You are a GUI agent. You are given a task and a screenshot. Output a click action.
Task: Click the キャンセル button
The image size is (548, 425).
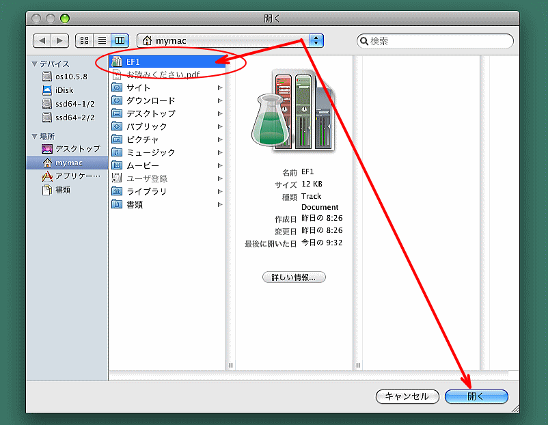pos(407,396)
